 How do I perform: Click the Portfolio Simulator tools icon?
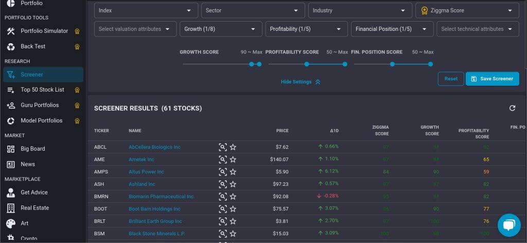click(11, 31)
